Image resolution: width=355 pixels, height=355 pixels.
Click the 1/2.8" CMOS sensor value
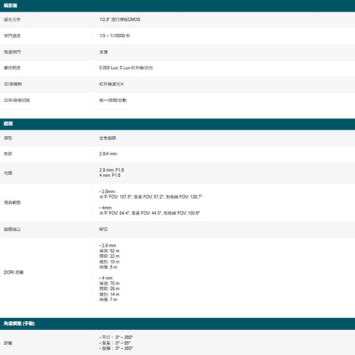click(x=119, y=20)
